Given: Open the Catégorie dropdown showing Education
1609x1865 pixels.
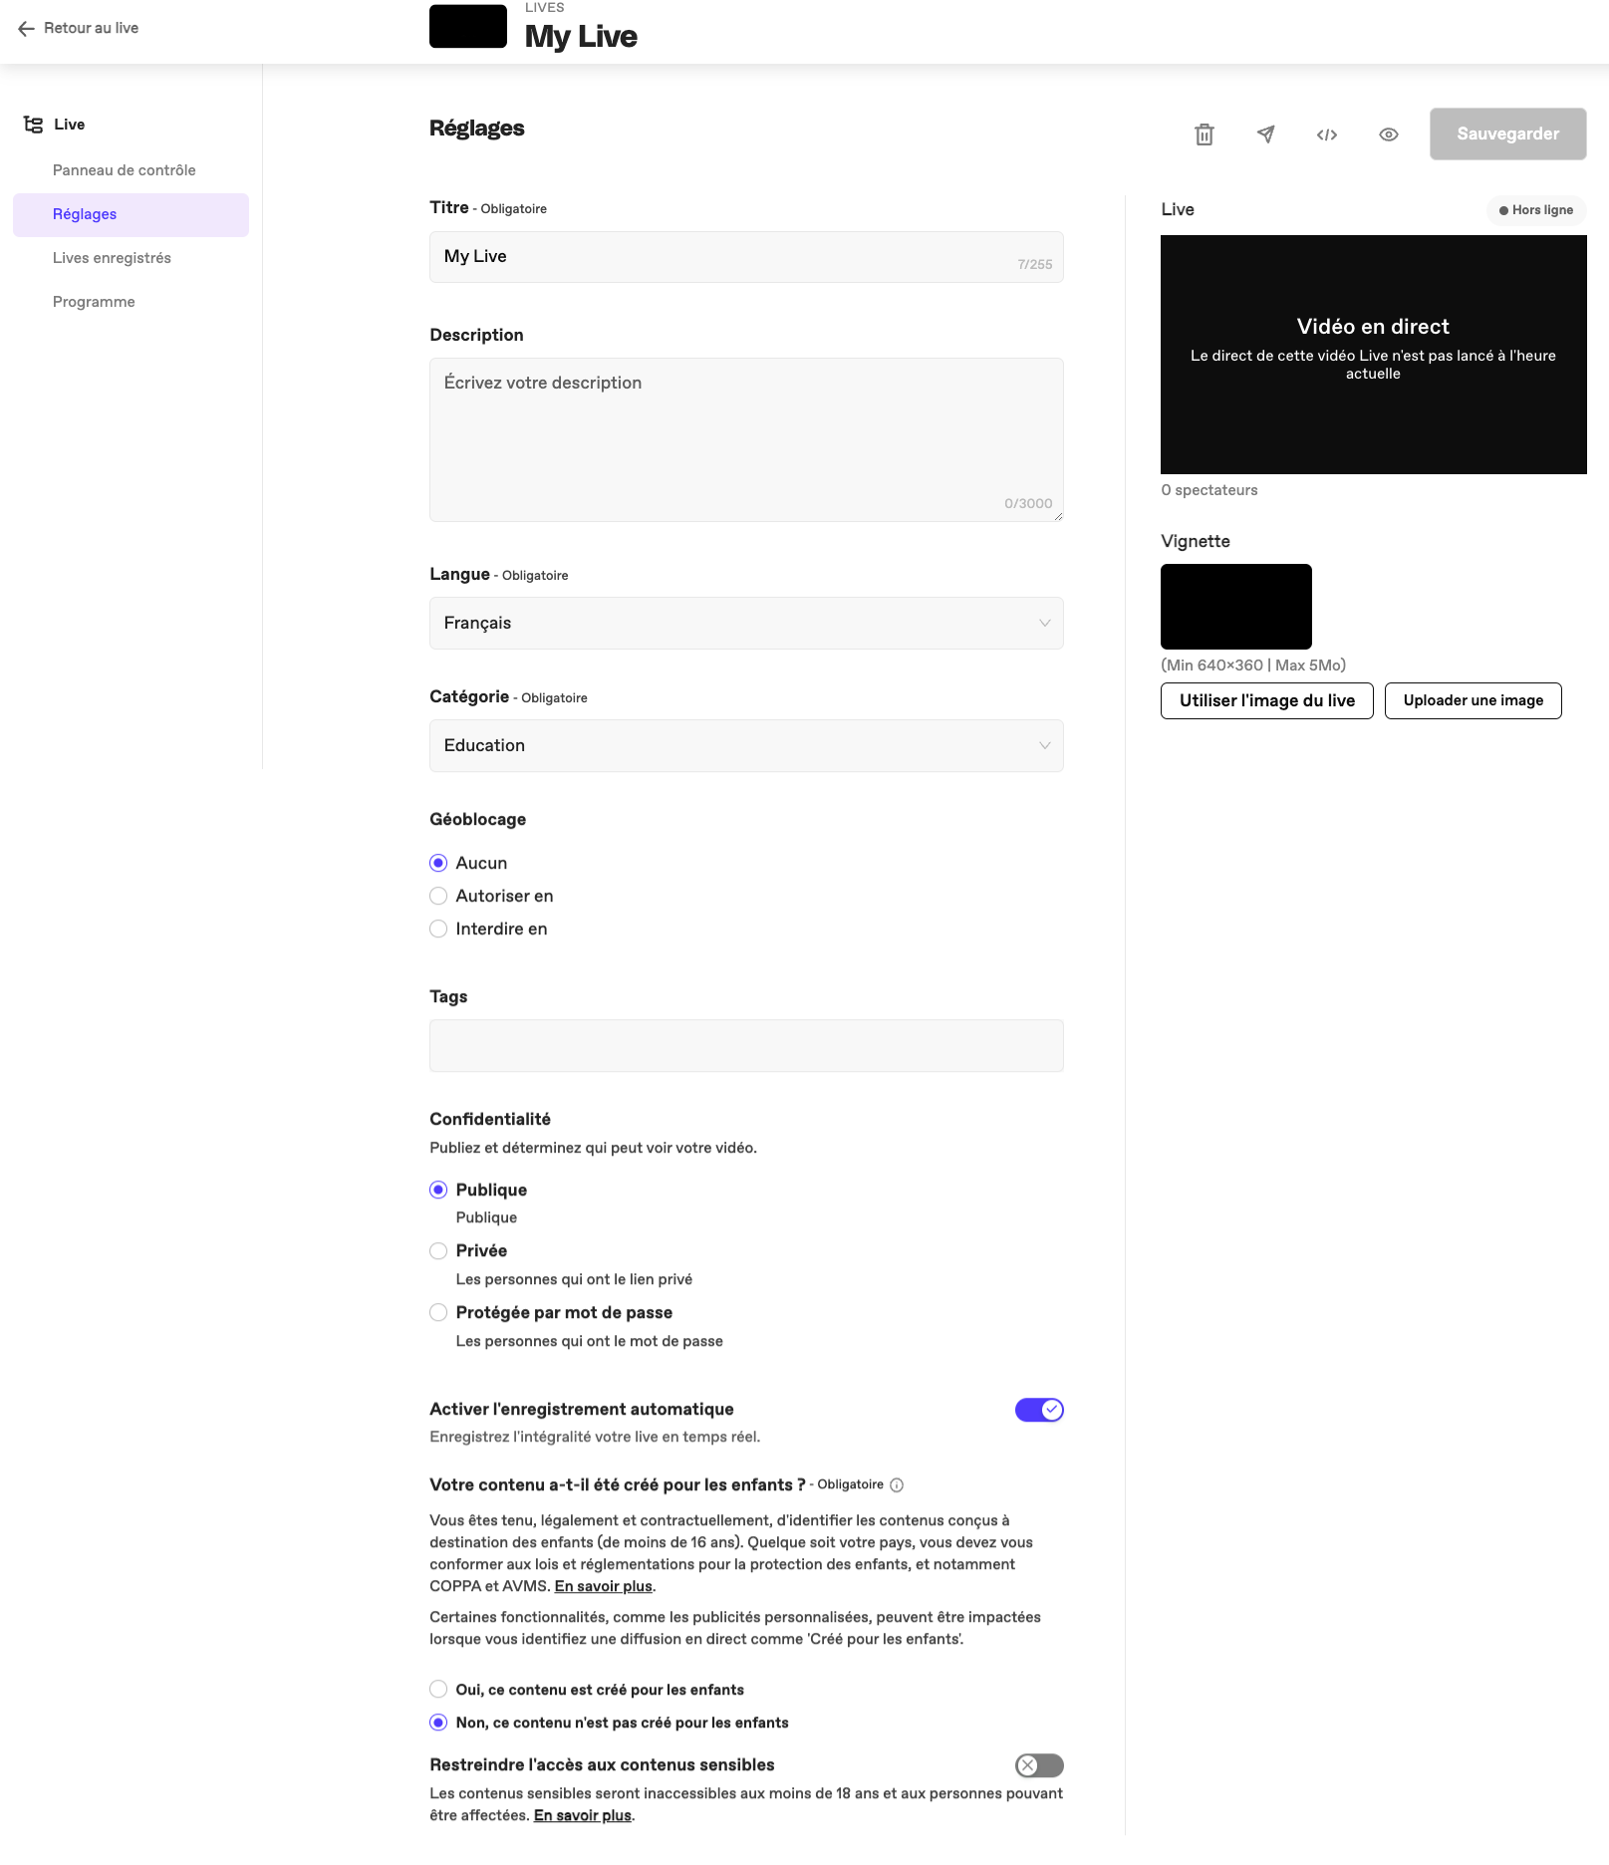Looking at the screenshot, I should [x=746, y=745].
